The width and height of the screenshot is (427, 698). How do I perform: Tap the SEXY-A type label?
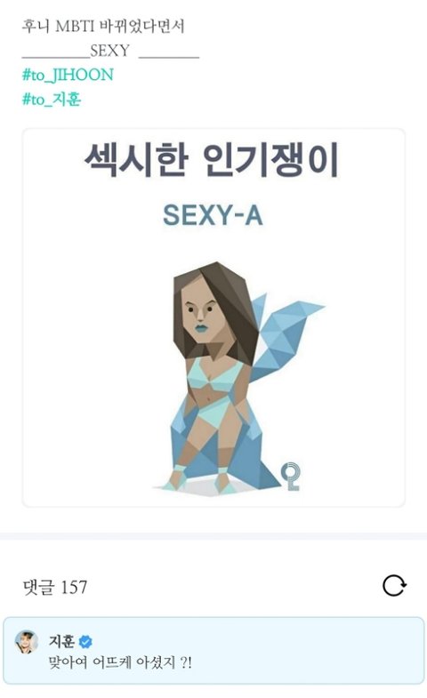tap(213, 215)
